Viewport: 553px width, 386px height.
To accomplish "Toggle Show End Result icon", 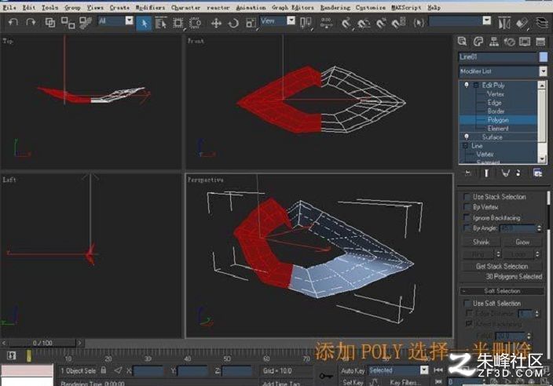I will tap(486, 173).
